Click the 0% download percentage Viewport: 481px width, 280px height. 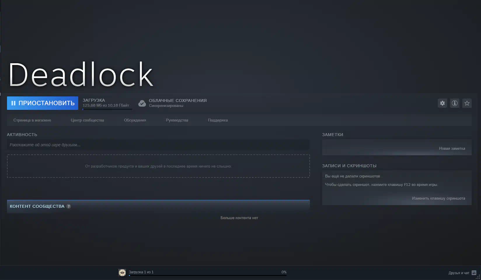(284, 272)
